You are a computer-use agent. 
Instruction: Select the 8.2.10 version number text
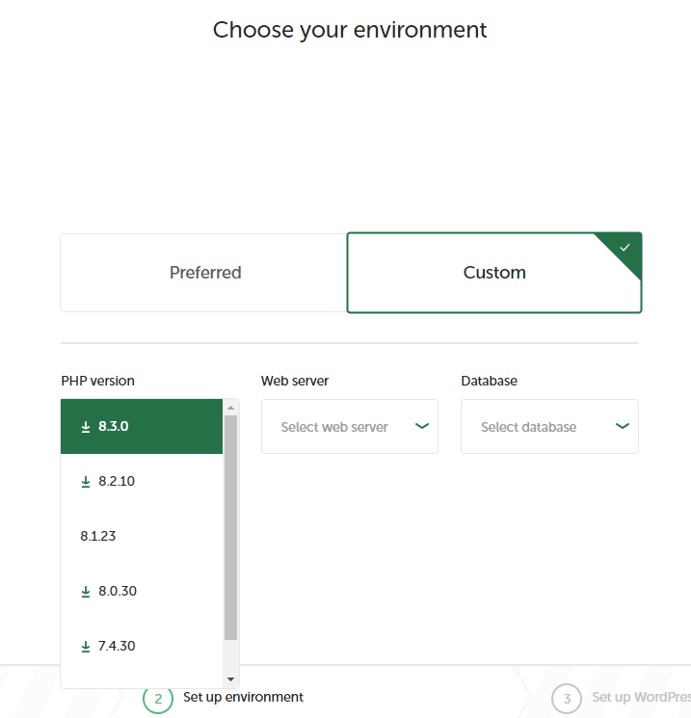tap(117, 481)
